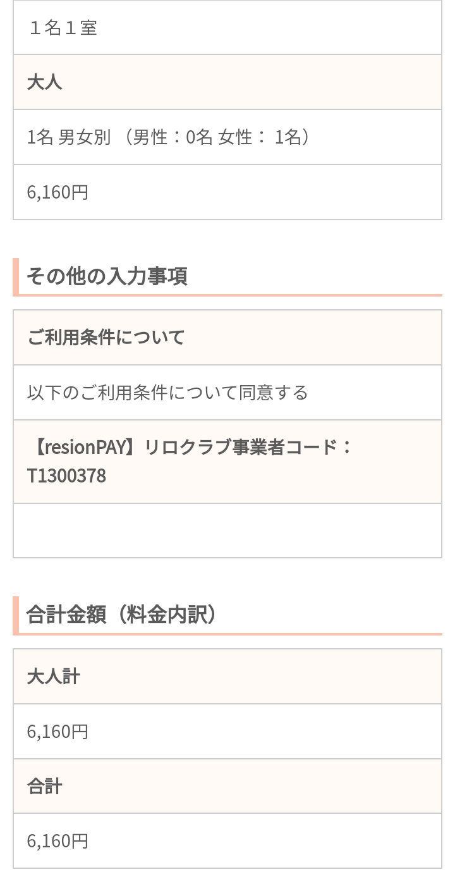Tap 「以下のご利用条件について同意する」 text
Screen dimensions: 455x872
click(167, 393)
